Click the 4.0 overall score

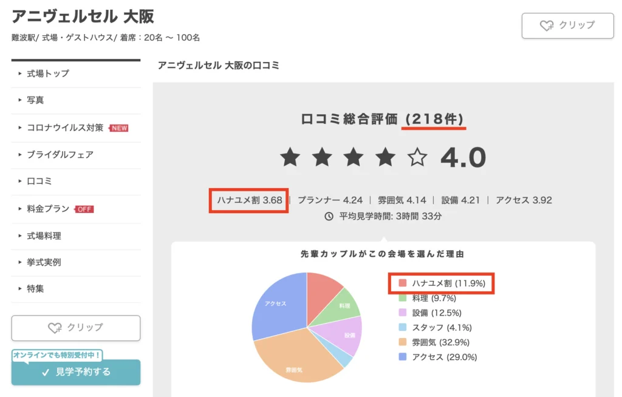click(463, 157)
